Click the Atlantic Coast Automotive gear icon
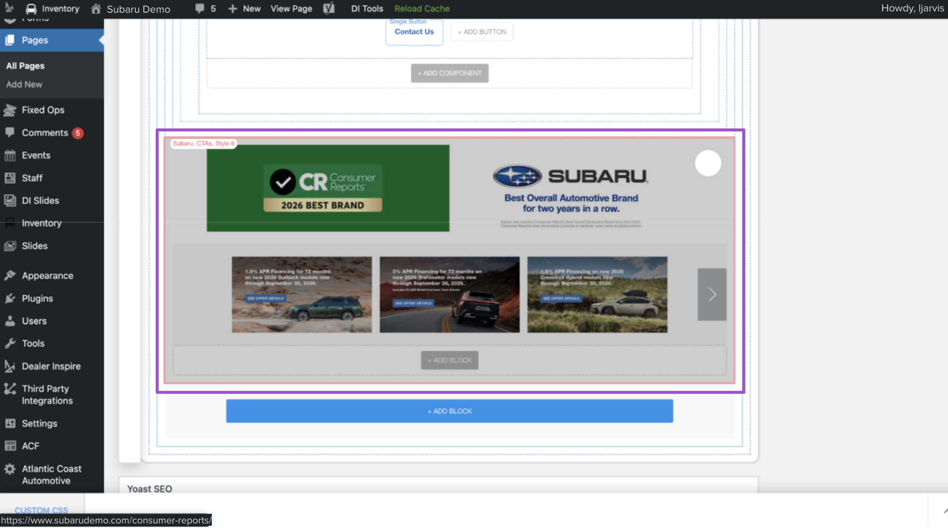 (10, 469)
